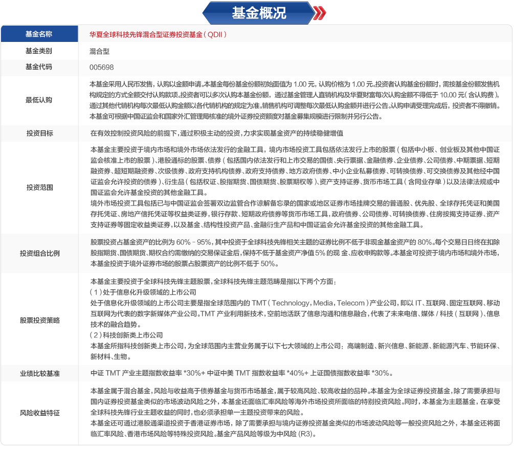514x454 pixels.
Task: Open the red 华夏全球科技先锋混合型证券投资基金 fund name
Action: (158, 35)
